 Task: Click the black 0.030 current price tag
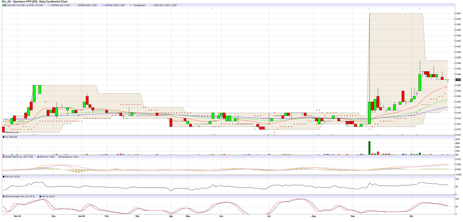458,79
